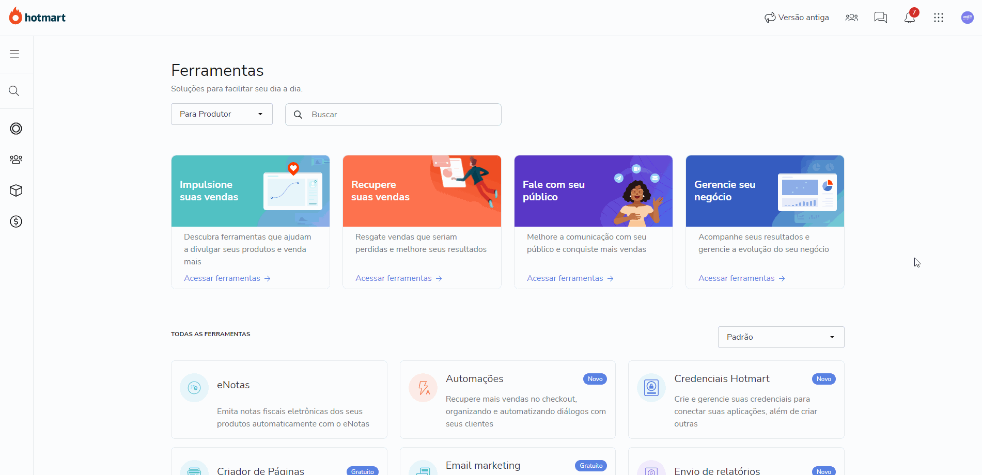The width and height of the screenshot is (982, 475).
Task: Click the Gratuito badge on Criador de Páginas
Action: pos(363,471)
